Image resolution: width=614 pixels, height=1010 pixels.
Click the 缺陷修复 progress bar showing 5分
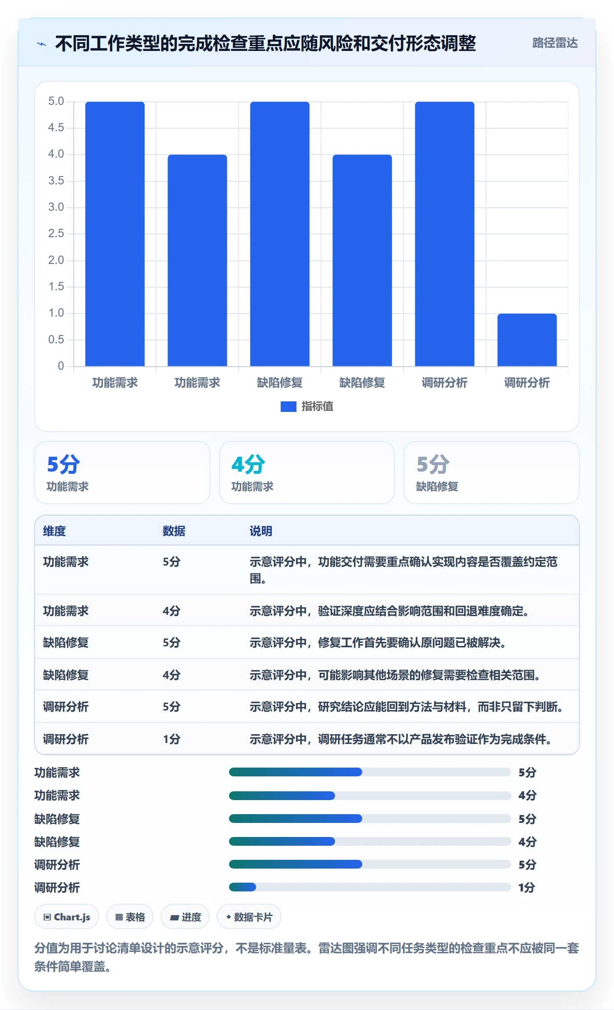[370, 819]
